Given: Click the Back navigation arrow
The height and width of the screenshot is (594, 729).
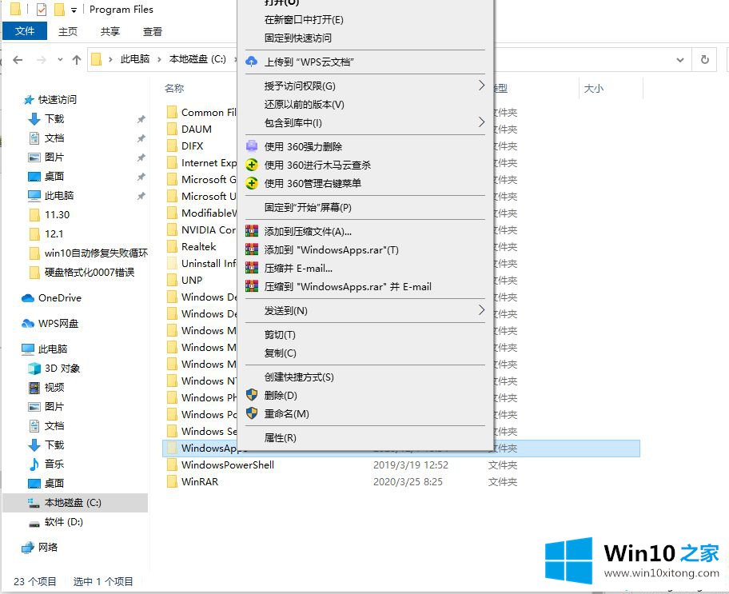Looking at the screenshot, I should [x=18, y=59].
